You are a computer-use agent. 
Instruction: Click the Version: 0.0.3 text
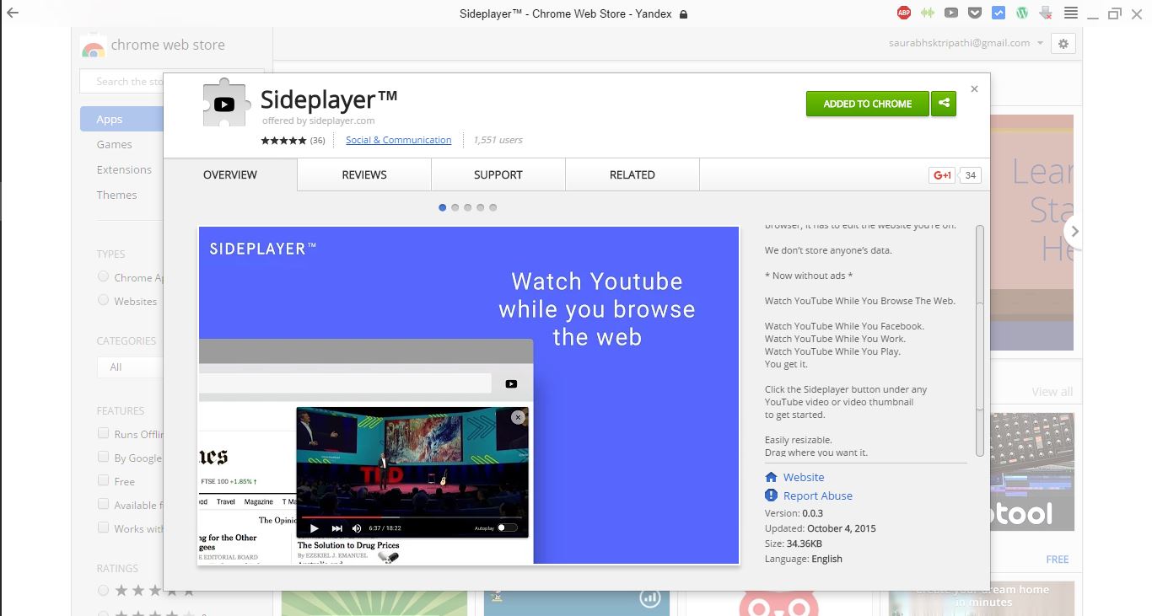794,513
